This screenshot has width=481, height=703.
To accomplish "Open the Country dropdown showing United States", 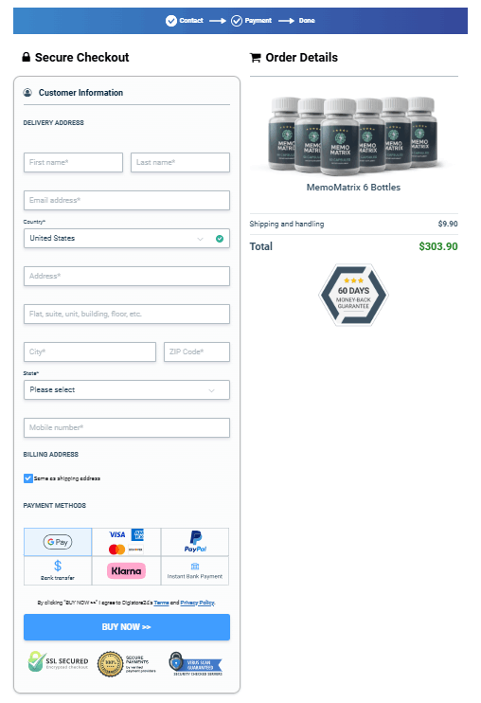I will (127, 239).
